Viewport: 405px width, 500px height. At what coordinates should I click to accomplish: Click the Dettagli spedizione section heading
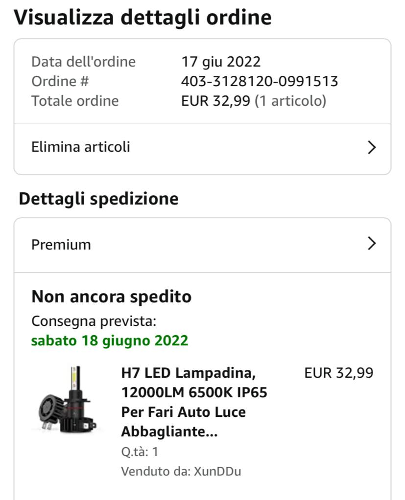[98, 199]
